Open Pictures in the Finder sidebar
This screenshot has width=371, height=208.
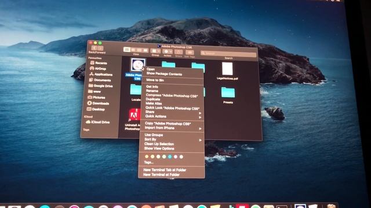click(x=96, y=98)
